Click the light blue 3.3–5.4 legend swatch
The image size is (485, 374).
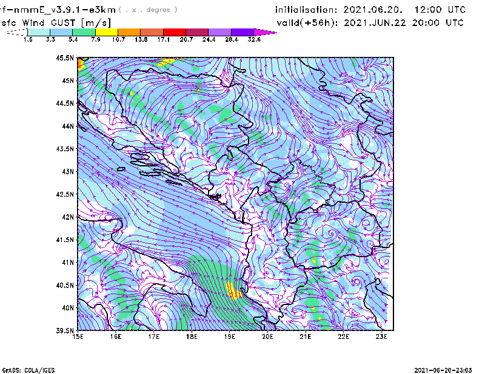(x=61, y=32)
